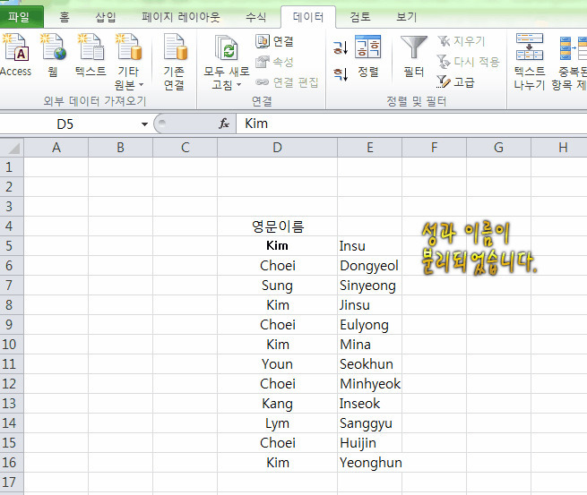Switch to review (검토) tab
Viewport: 587px width, 495px height.
point(360,17)
